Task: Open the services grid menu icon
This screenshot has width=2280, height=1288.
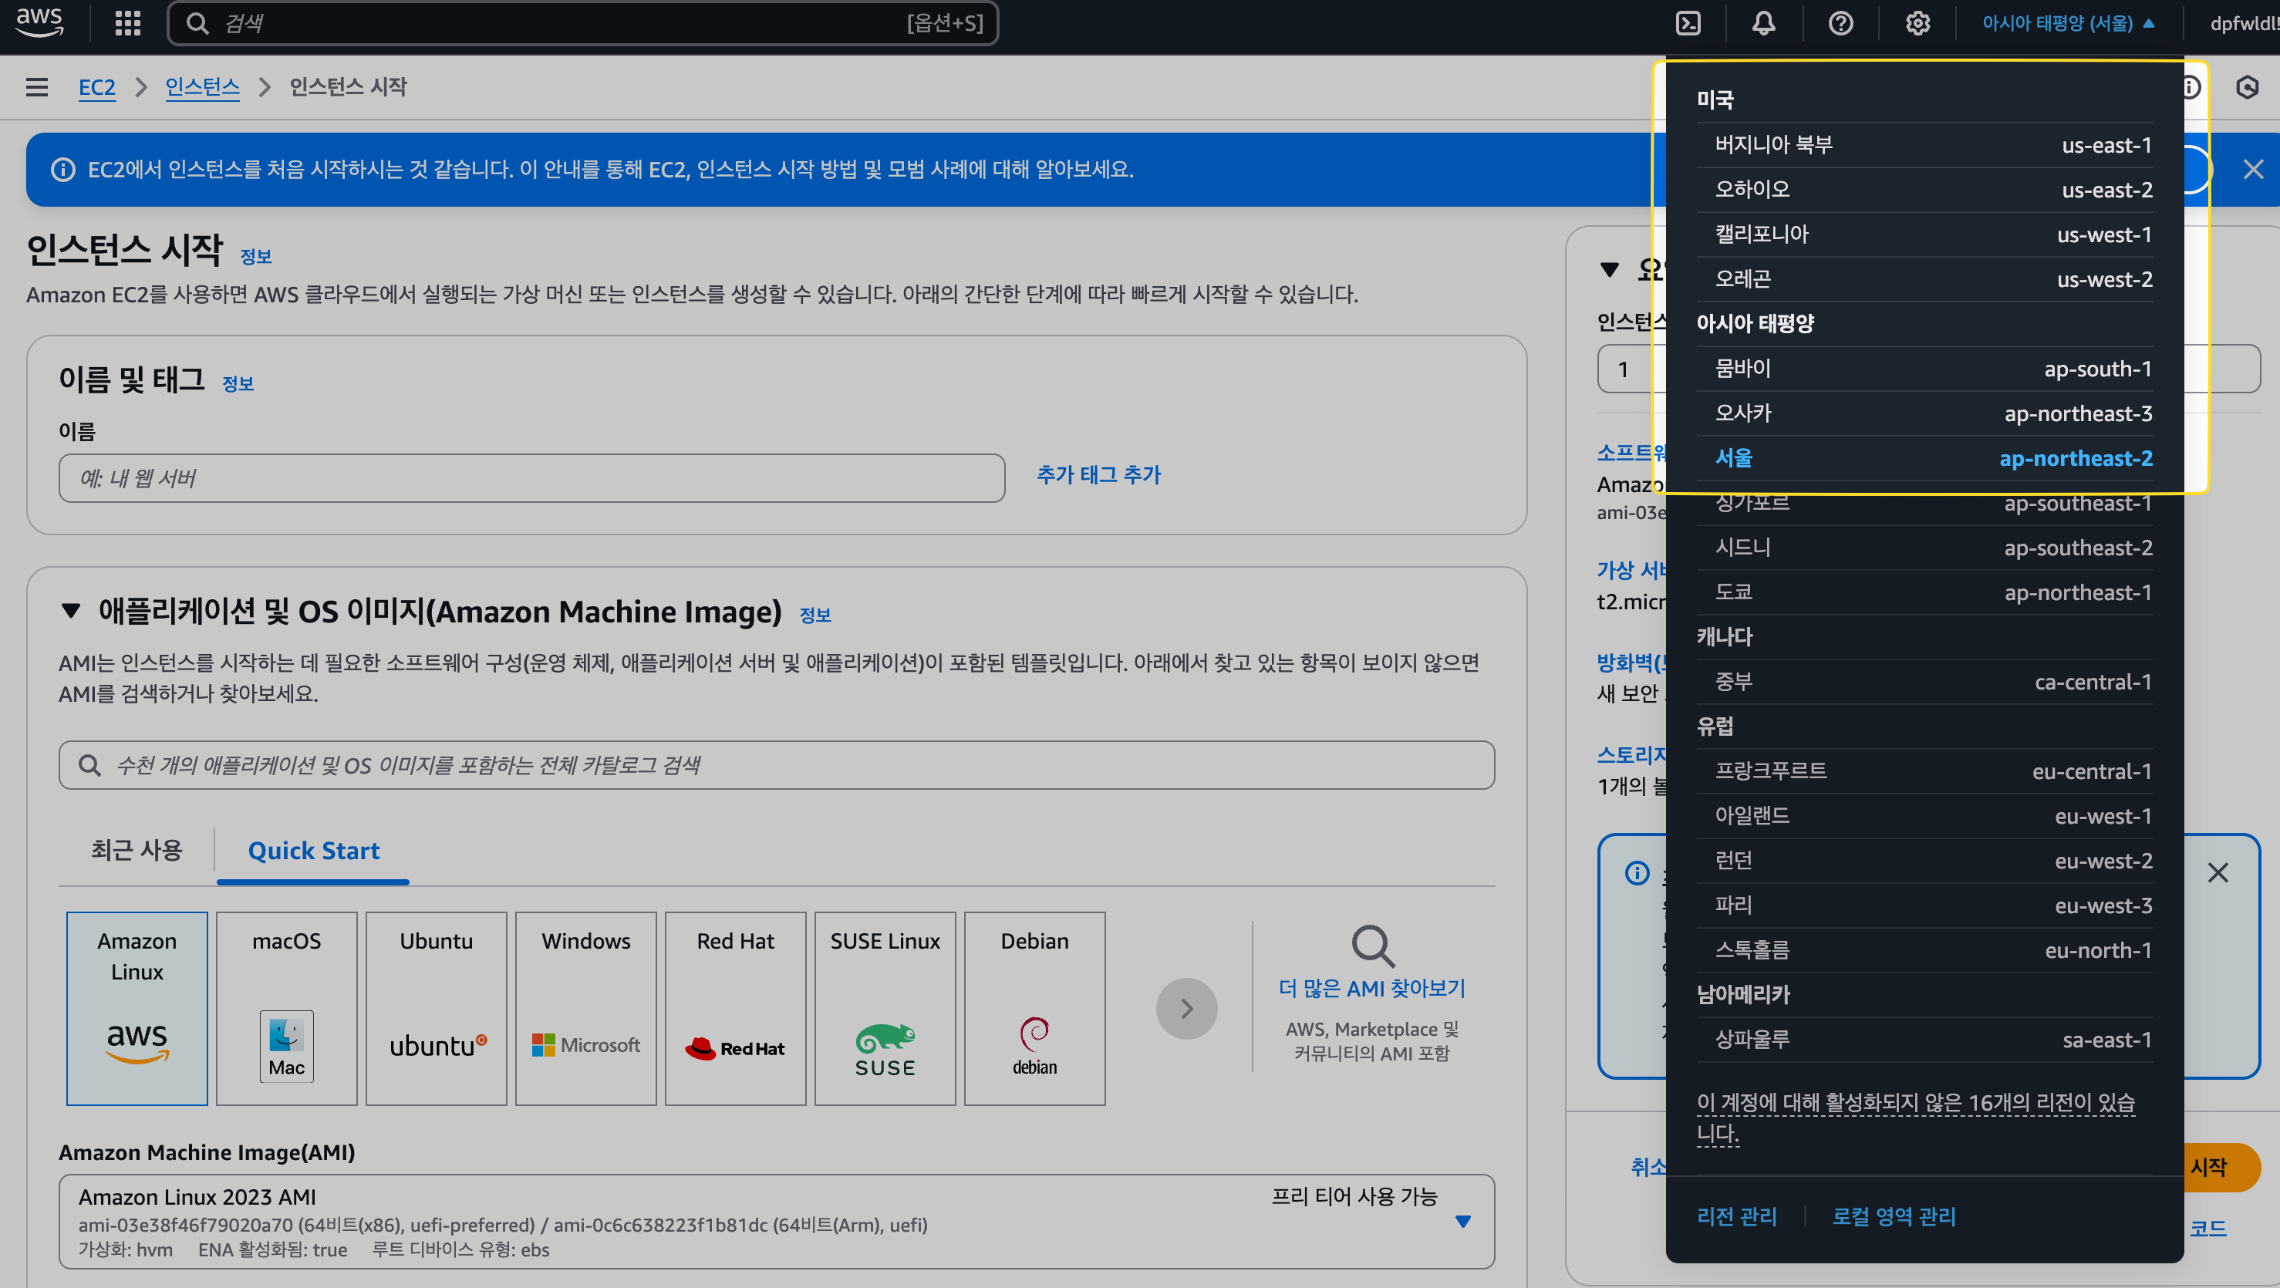Action: point(128,23)
